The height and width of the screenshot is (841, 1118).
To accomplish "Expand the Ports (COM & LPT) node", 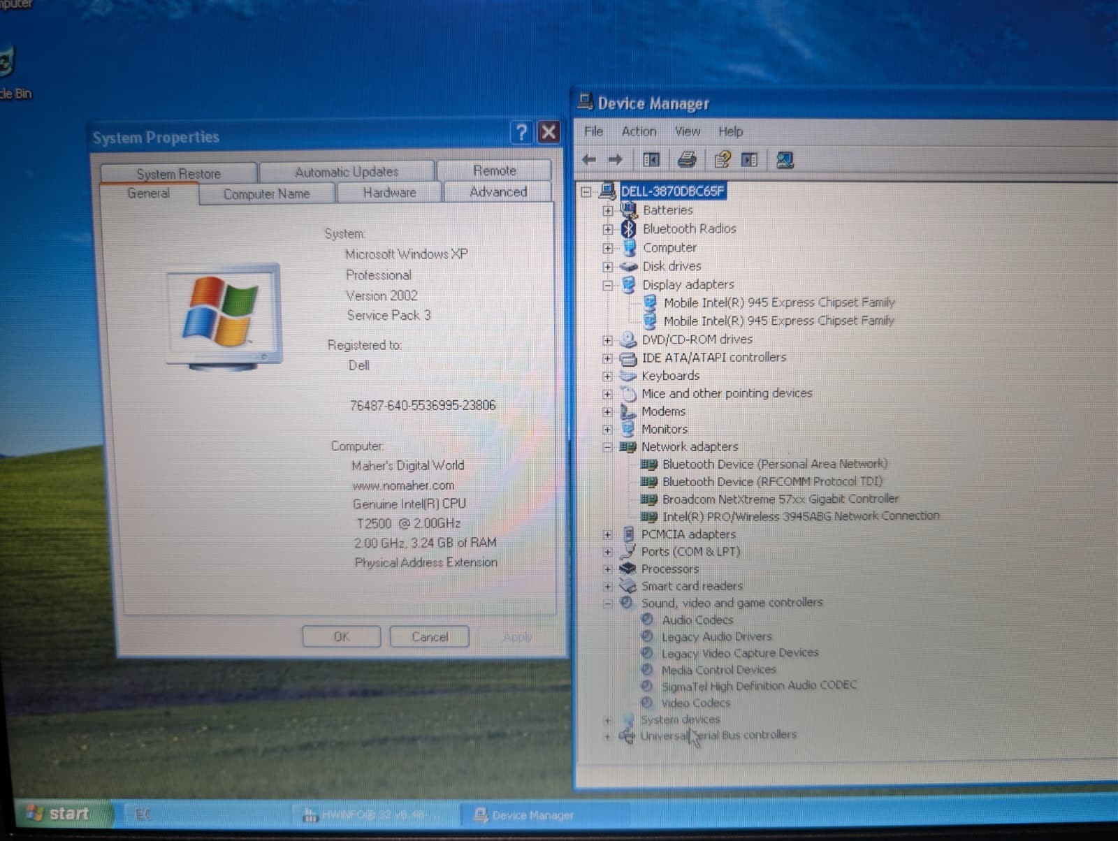I will [607, 552].
